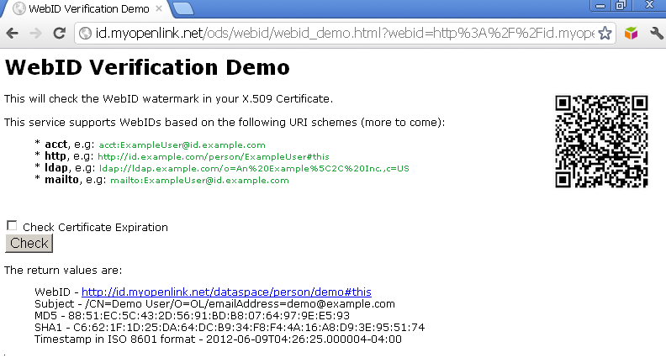Open the colorful cube extension icon

(631, 34)
